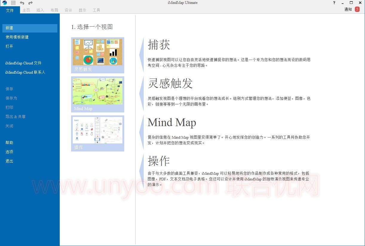Click the undo arrow icon
The width and height of the screenshot is (365, 246).
[22, 3]
